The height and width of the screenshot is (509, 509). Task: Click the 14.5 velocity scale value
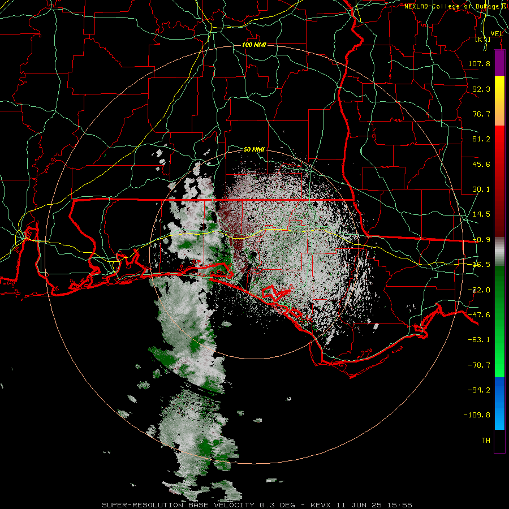(481, 214)
